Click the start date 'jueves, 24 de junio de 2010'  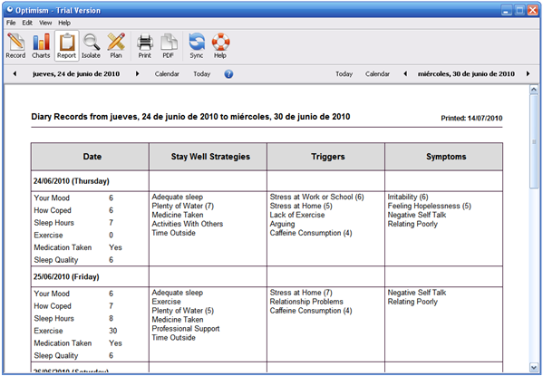click(76, 73)
